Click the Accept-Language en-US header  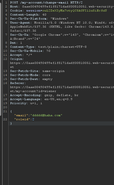click(x=41, y=99)
